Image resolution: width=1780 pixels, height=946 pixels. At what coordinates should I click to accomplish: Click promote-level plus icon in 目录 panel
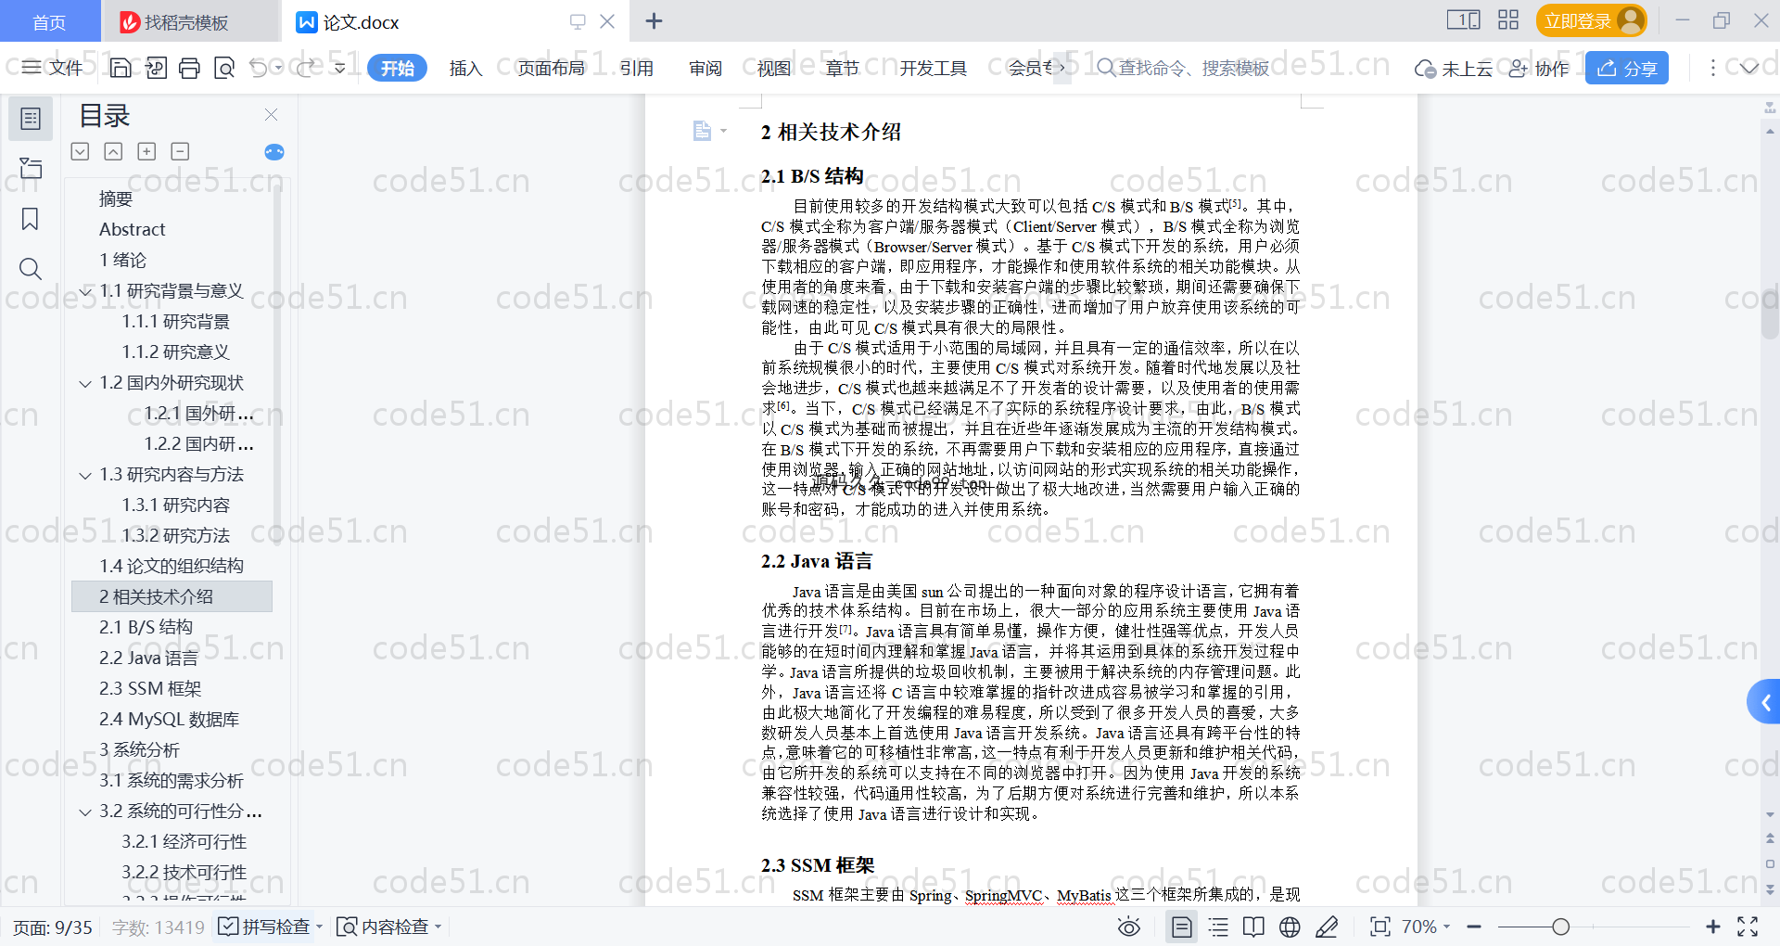click(x=146, y=151)
